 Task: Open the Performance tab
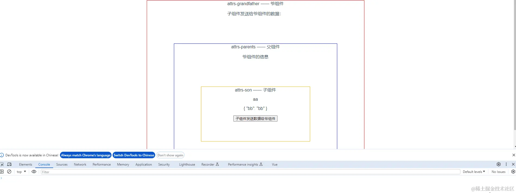coord(102,164)
